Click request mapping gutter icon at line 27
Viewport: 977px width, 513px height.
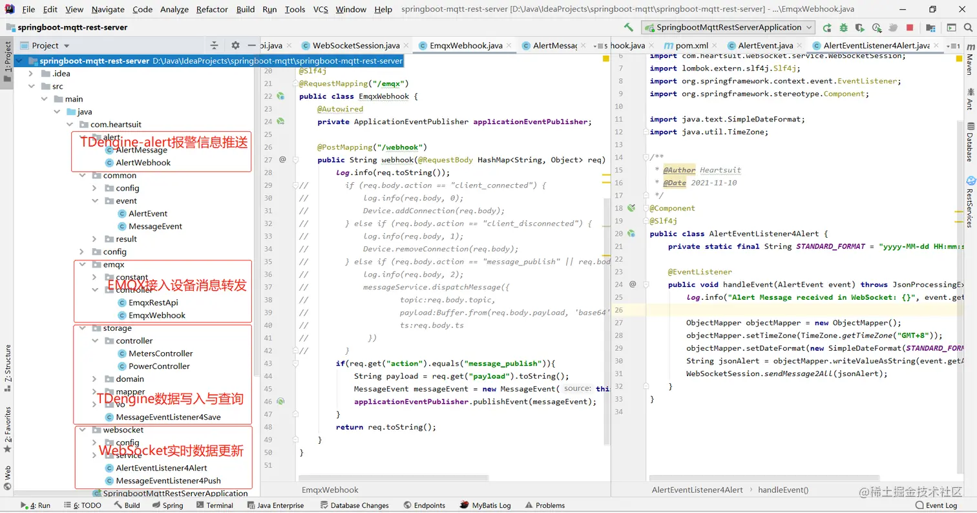pos(282,160)
